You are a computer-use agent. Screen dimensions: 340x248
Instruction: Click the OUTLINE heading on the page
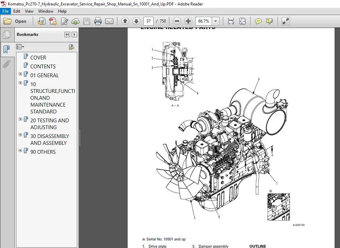[x=258, y=246]
